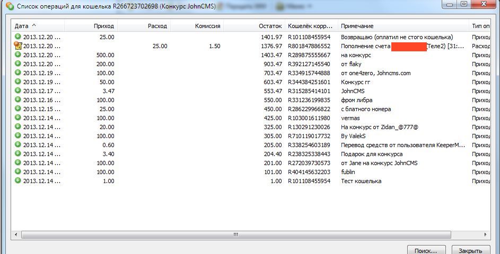Viewport: 500px width, 254px height.
Task: Minimize the operations list window
Action: tap(450, 4)
